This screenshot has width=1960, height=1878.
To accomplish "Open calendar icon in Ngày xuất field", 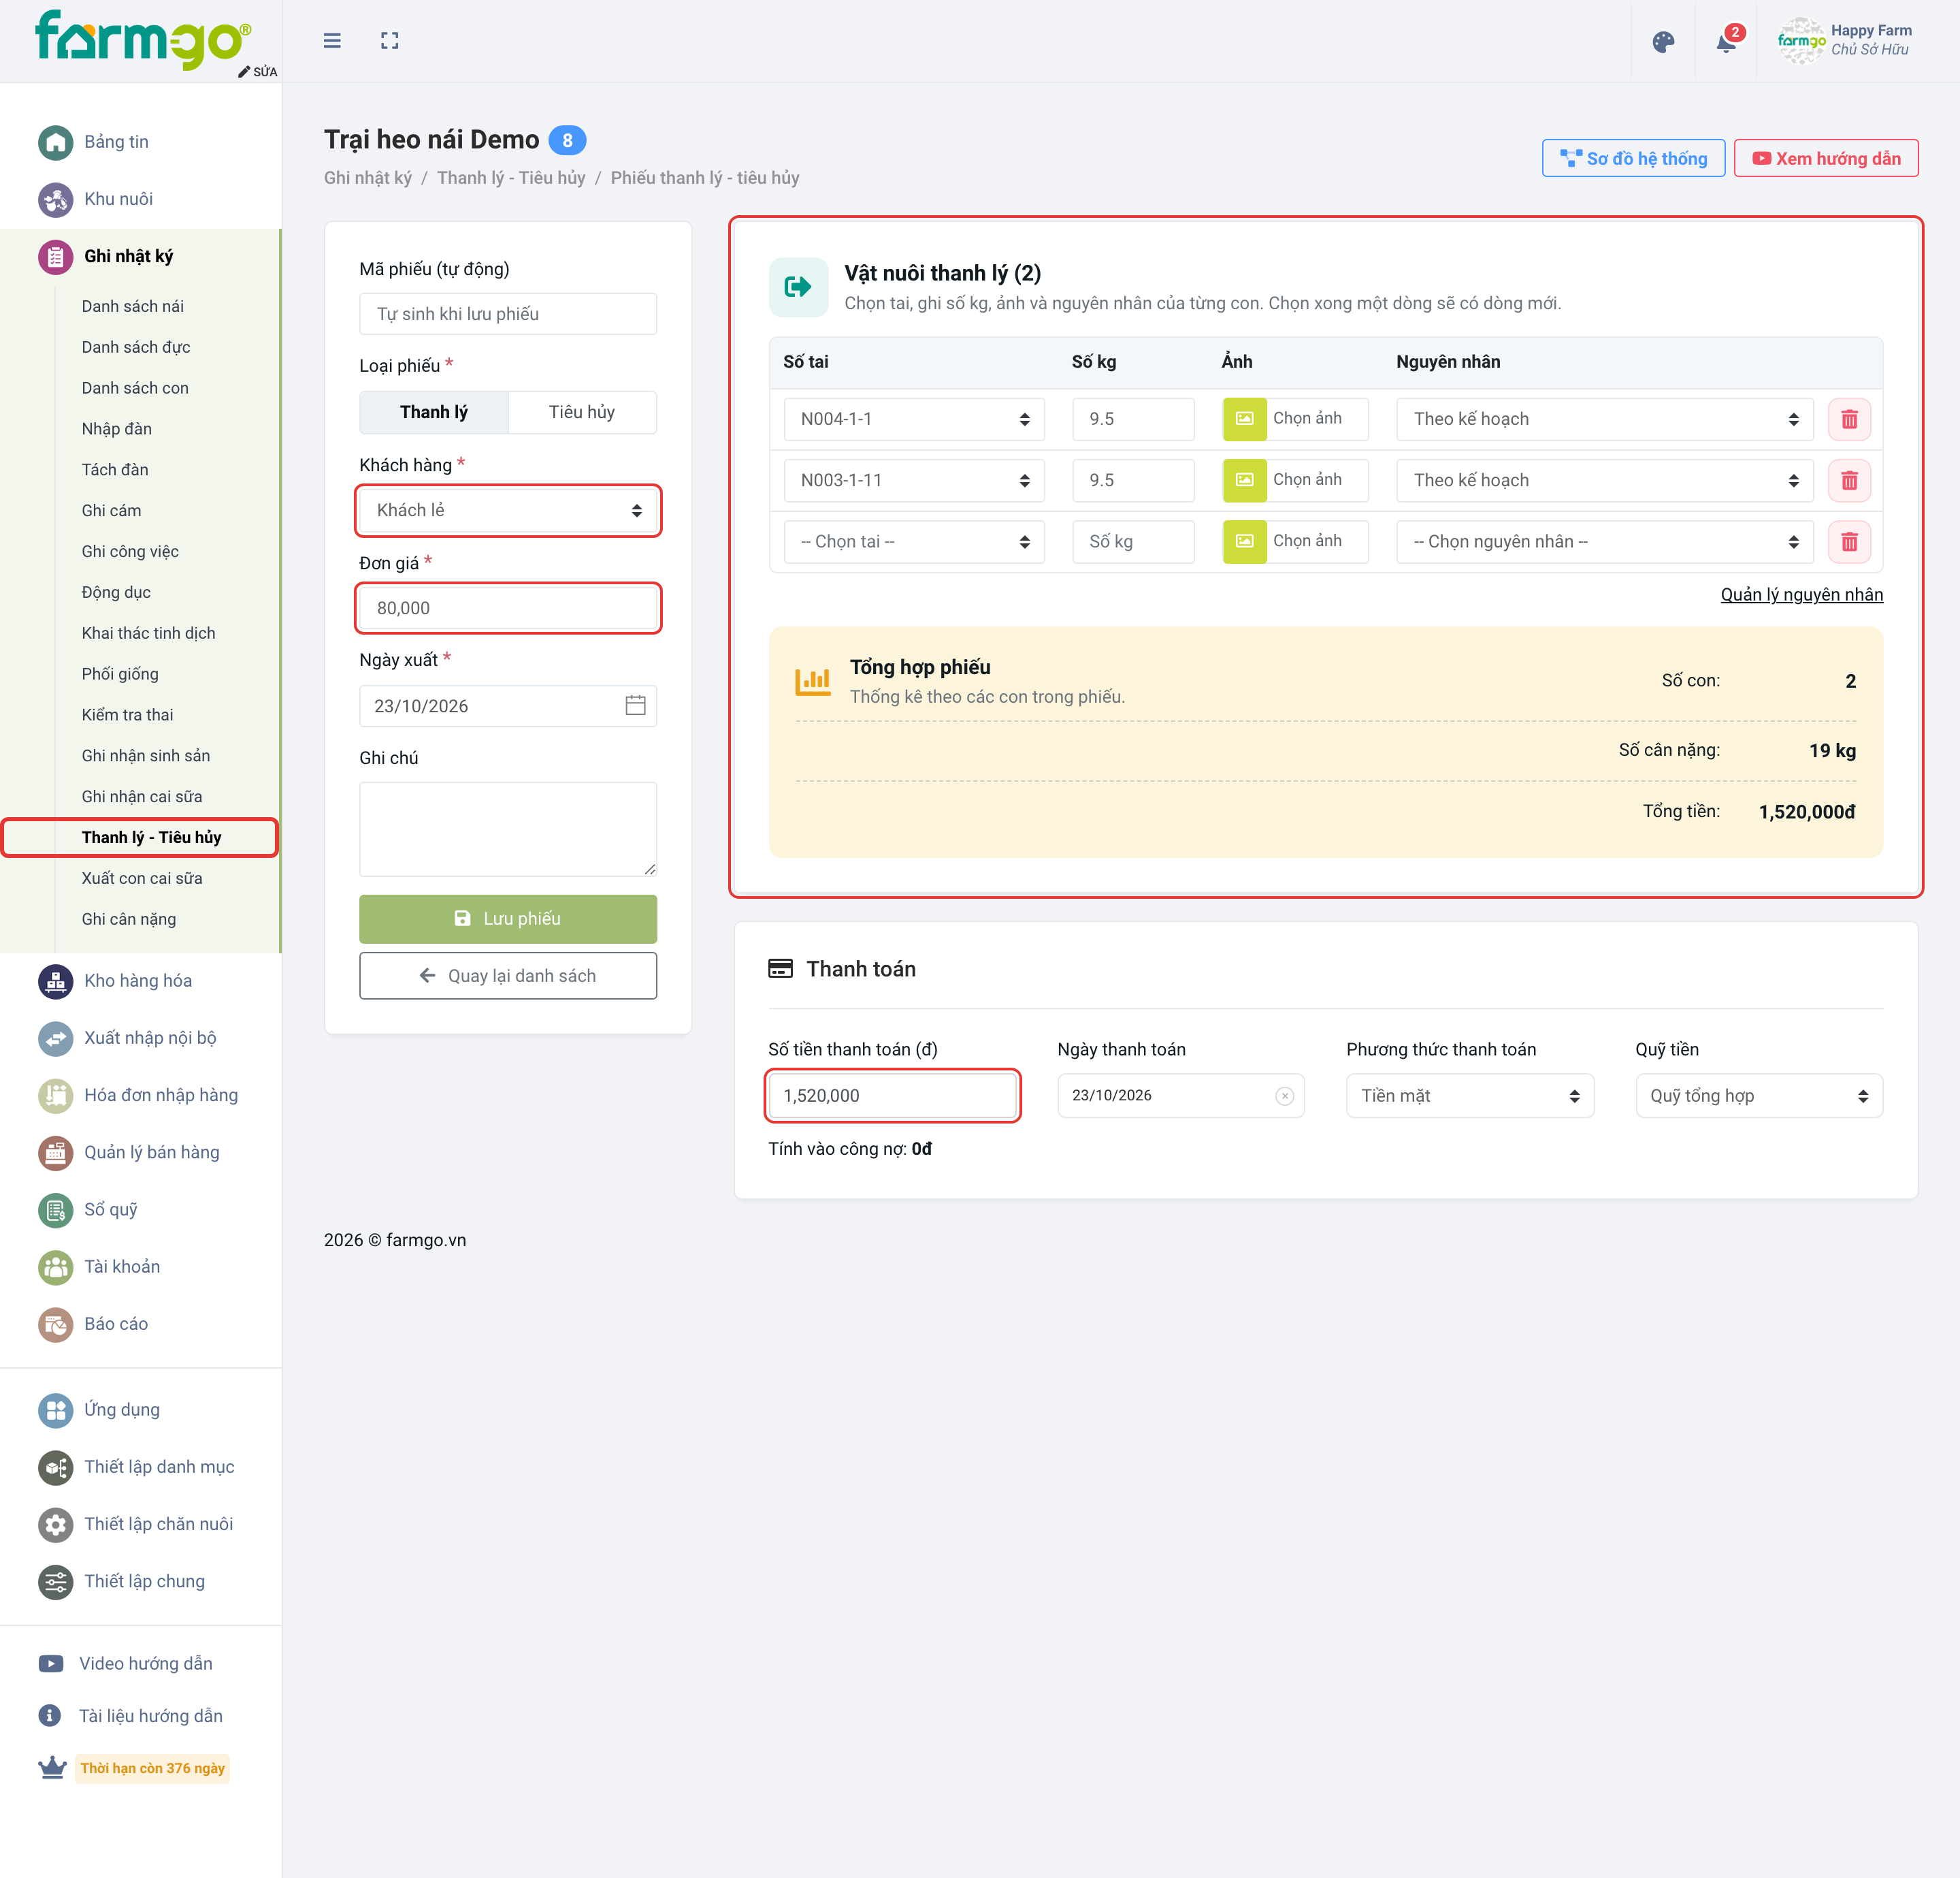I will pos(635,706).
